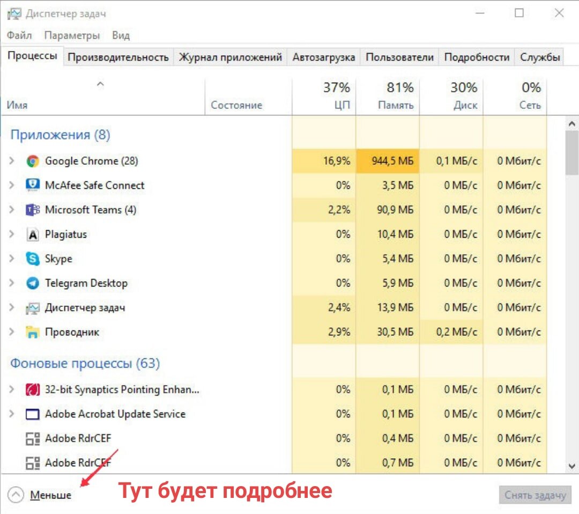Viewport: 579px width, 514px height.
Task: Click the Plagiatus app icon
Action: click(33, 234)
